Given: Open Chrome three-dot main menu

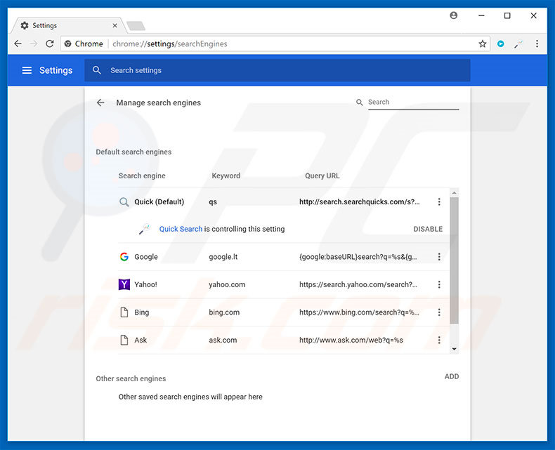Looking at the screenshot, I should pos(537,44).
